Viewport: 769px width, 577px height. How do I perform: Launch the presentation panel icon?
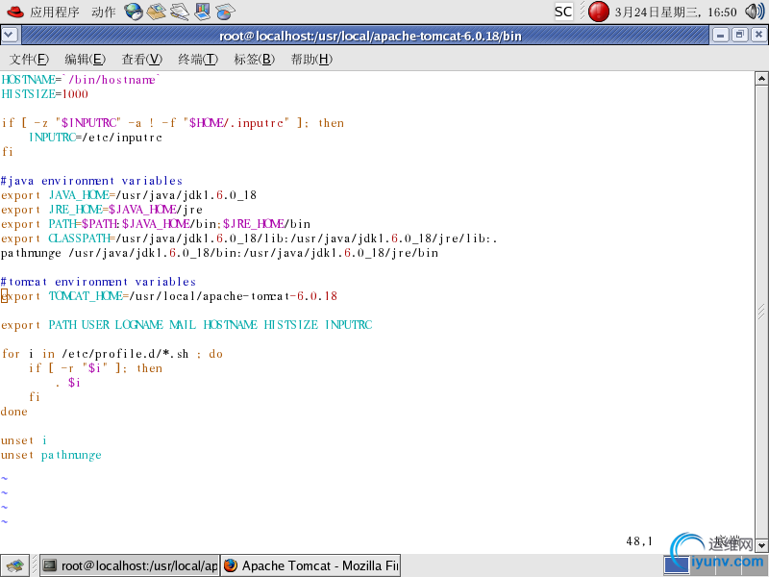click(x=202, y=12)
